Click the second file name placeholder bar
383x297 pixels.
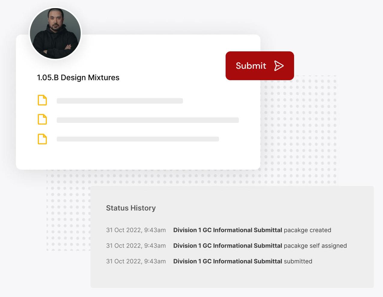tap(148, 120)
